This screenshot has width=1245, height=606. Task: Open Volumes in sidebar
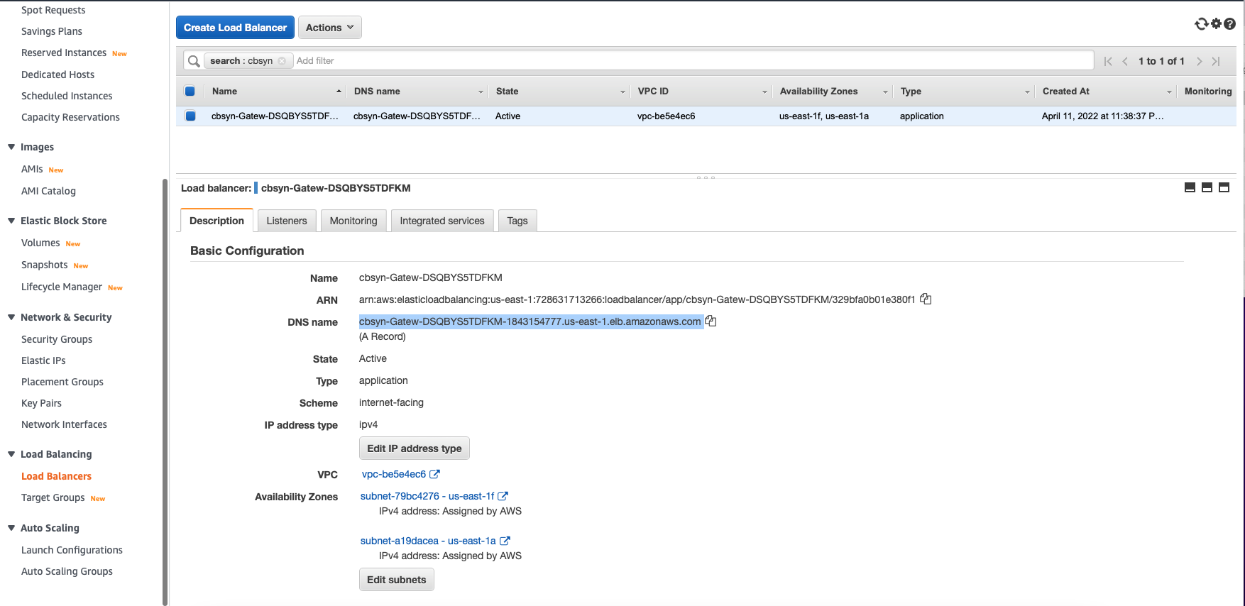click(x=40, y=243)
